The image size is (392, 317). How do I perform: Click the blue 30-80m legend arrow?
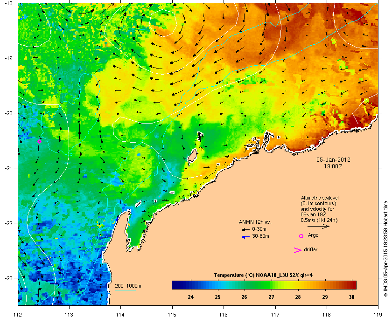(x=245, y=237)
